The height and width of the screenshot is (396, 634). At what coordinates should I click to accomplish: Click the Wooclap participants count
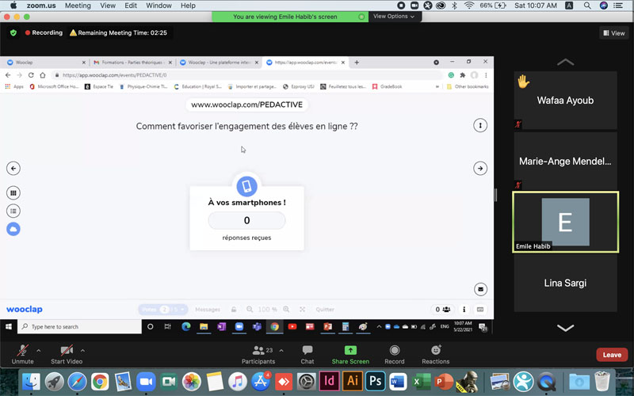[x=442, y=310]
